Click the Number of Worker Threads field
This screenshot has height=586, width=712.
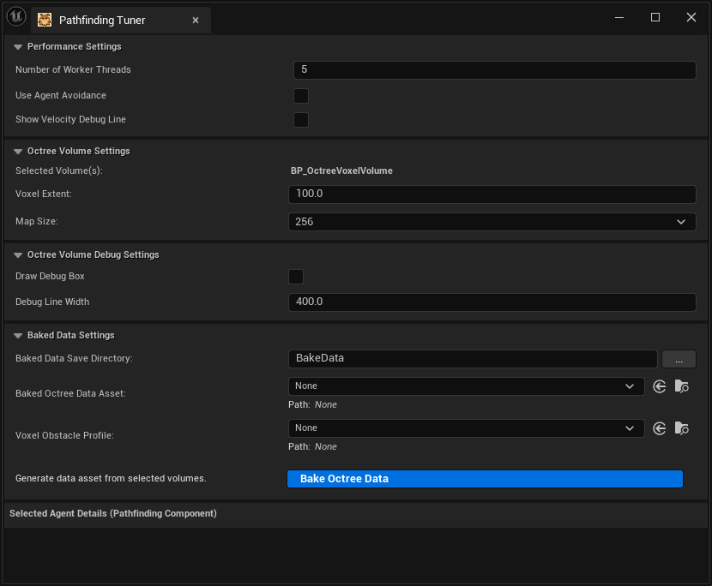coord(494,70)
